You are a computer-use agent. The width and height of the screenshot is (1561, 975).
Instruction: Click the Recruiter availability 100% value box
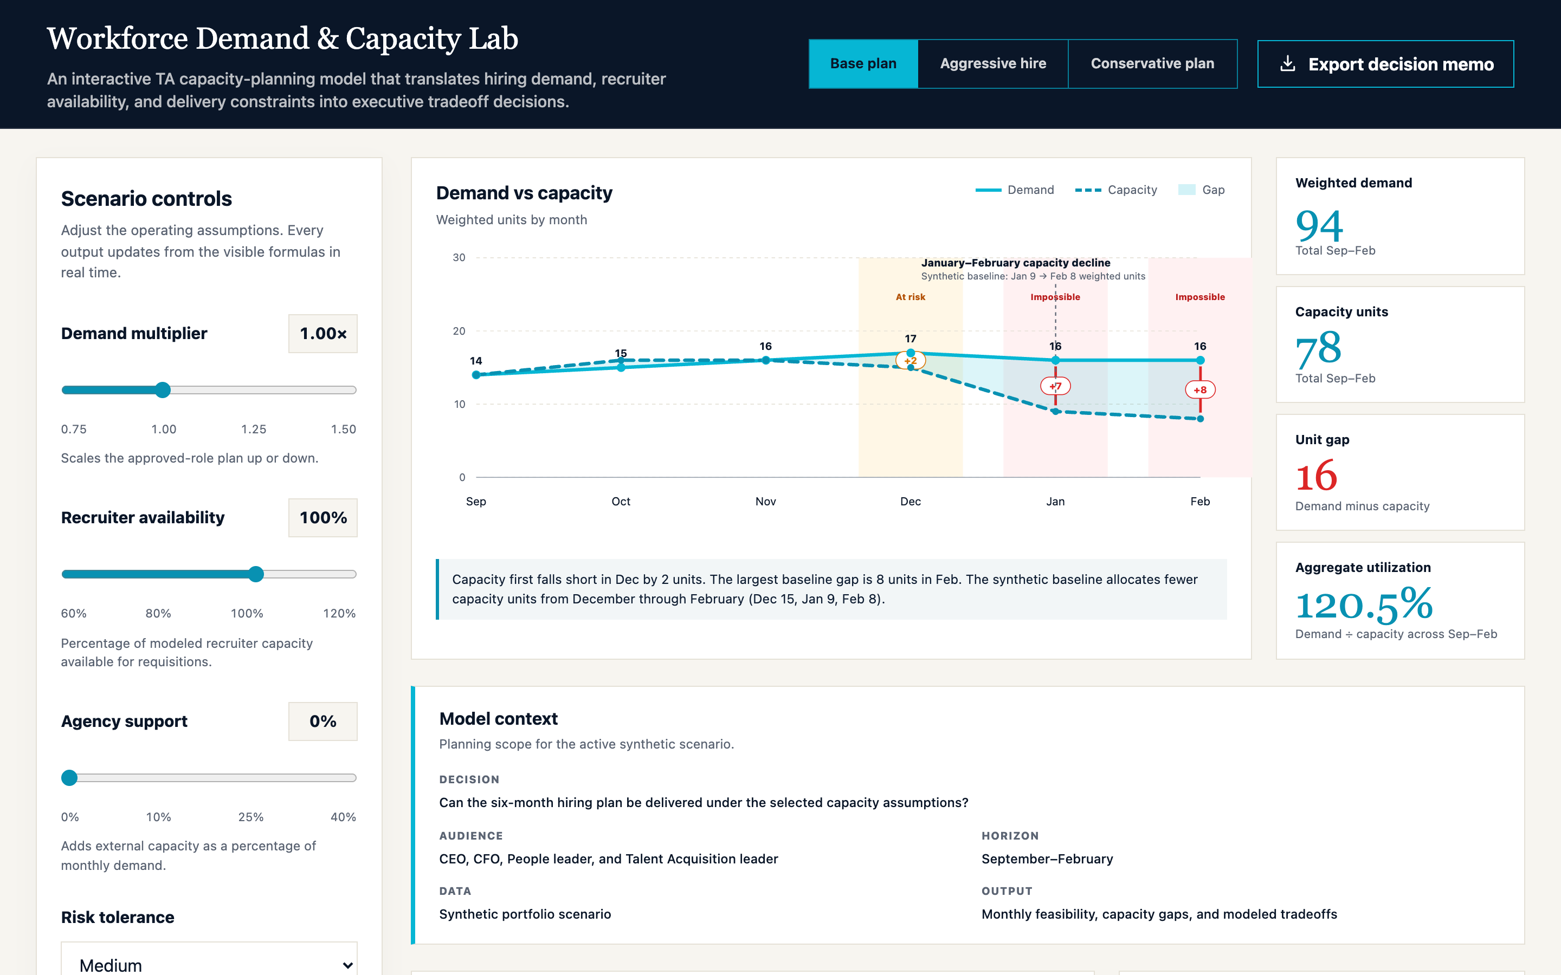point(322,518)
